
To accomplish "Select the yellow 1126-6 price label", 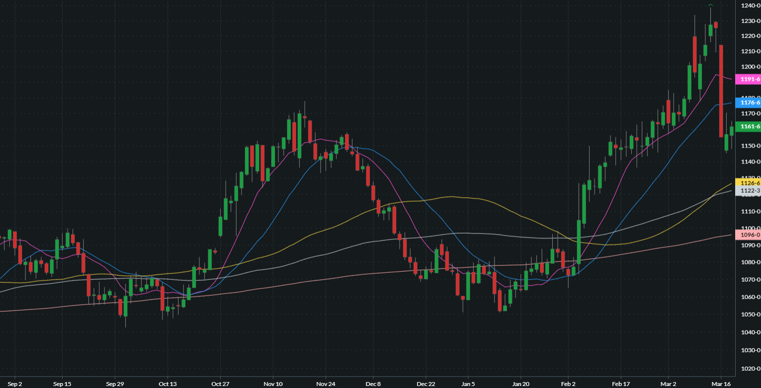I will (748, 183).
